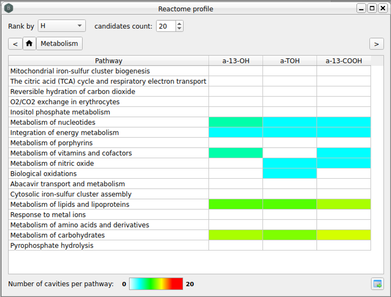The width and height of the screenshot is (391, 297).
Task: Click a-13-OH cell for lipids and lipoproteins
Action: coord(236,204)
